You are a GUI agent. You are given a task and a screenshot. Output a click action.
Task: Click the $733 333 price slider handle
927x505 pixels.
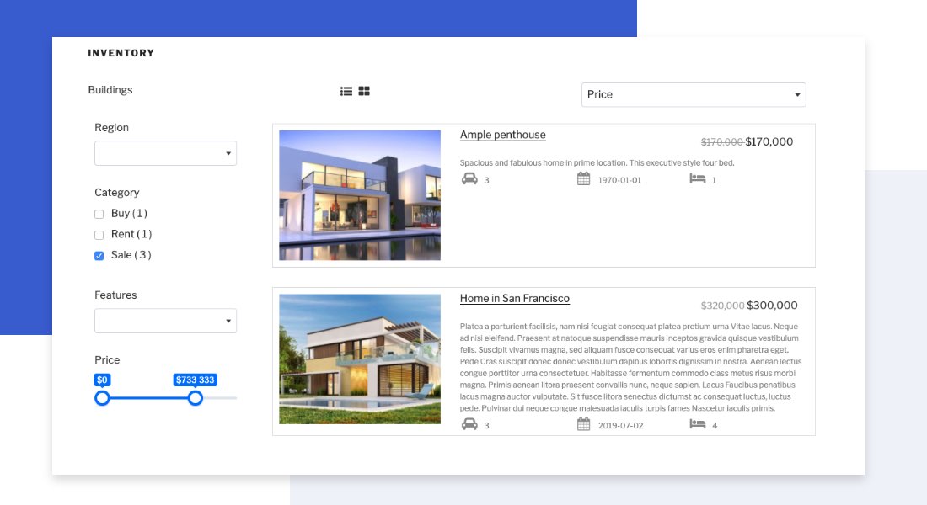(196, 397)
